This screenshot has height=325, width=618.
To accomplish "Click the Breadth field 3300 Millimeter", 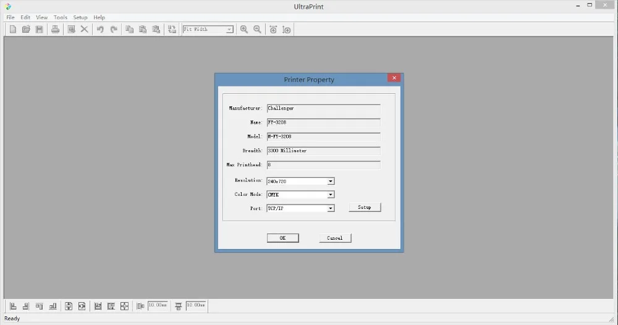I will 324,151.
